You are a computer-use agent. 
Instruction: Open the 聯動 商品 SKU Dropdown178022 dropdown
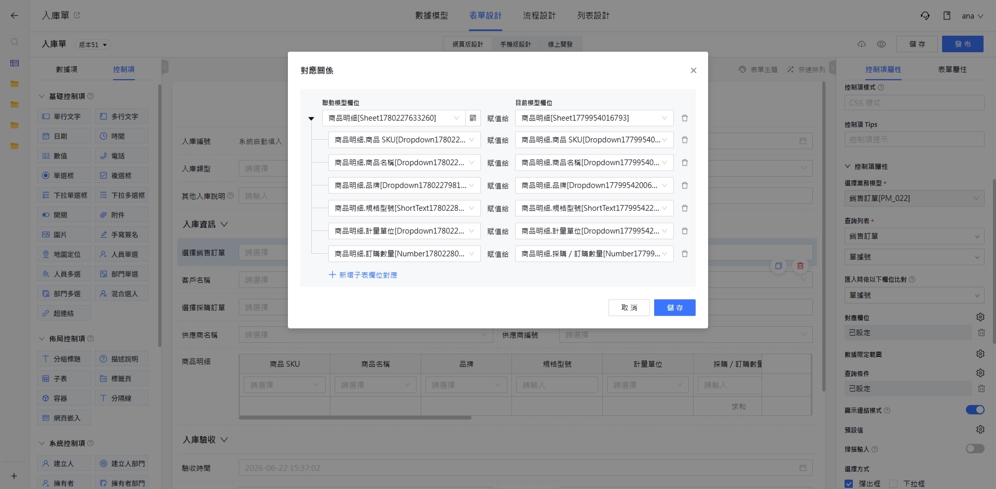(404, 140)
